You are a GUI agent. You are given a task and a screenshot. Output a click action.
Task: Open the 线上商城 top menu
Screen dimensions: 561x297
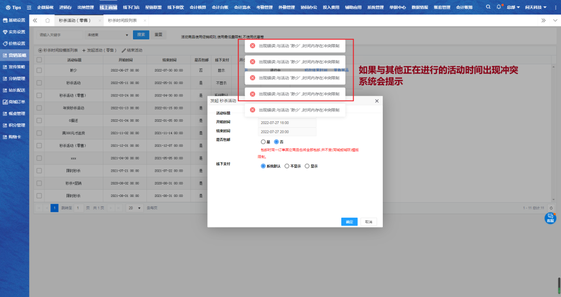pos(108,7)
